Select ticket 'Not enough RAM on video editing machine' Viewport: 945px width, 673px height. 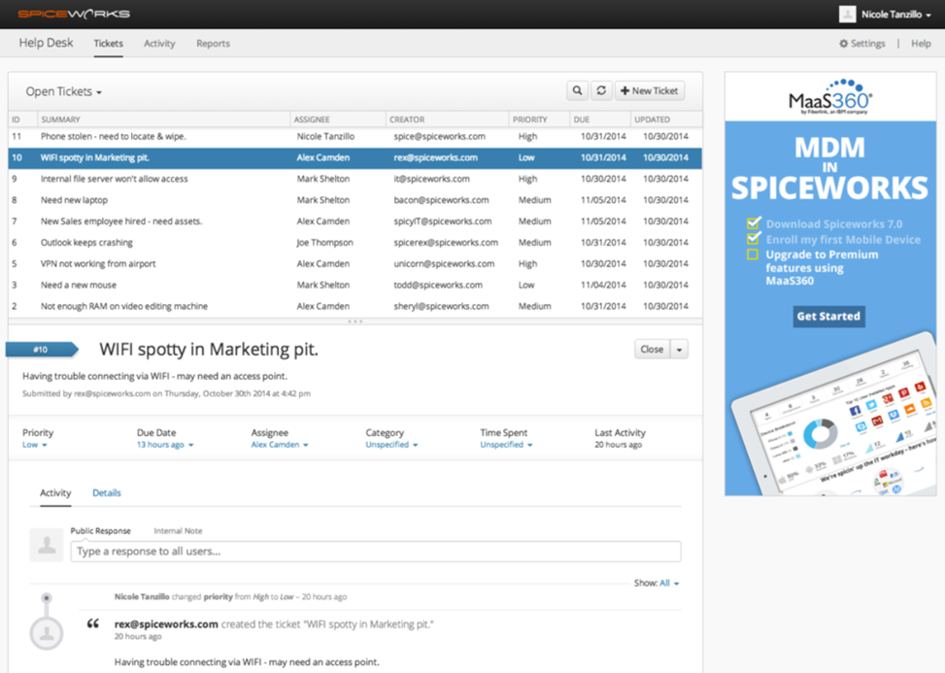click(x=354, y=306)
